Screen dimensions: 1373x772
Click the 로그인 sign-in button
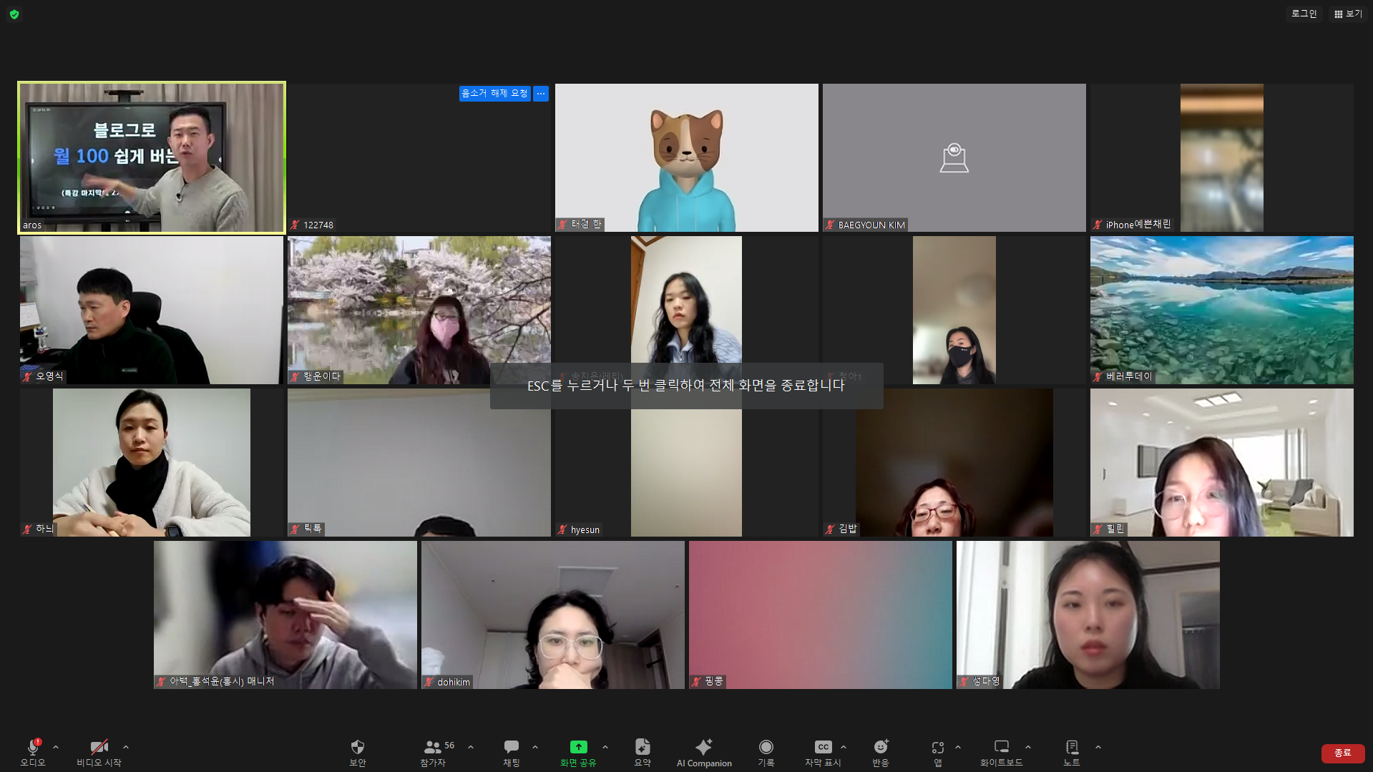pos(1304,14)
